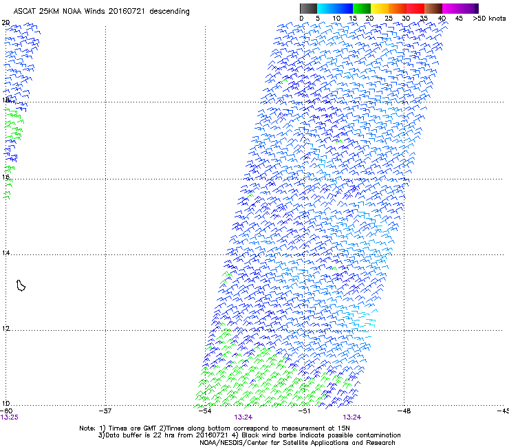
Task: Click the legend label 45
Action: tap(459, 19)
